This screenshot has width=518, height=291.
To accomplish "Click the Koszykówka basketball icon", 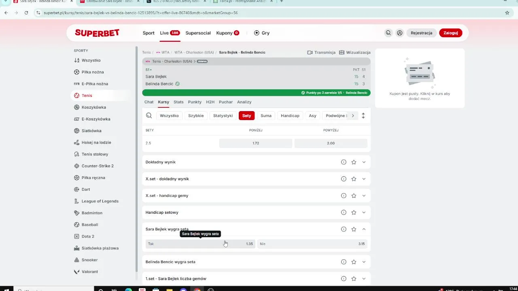I will click(x=77, y=107).
